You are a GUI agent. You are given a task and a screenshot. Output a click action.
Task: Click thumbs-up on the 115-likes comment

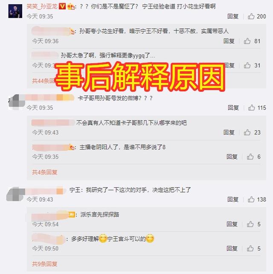[252, 108]
